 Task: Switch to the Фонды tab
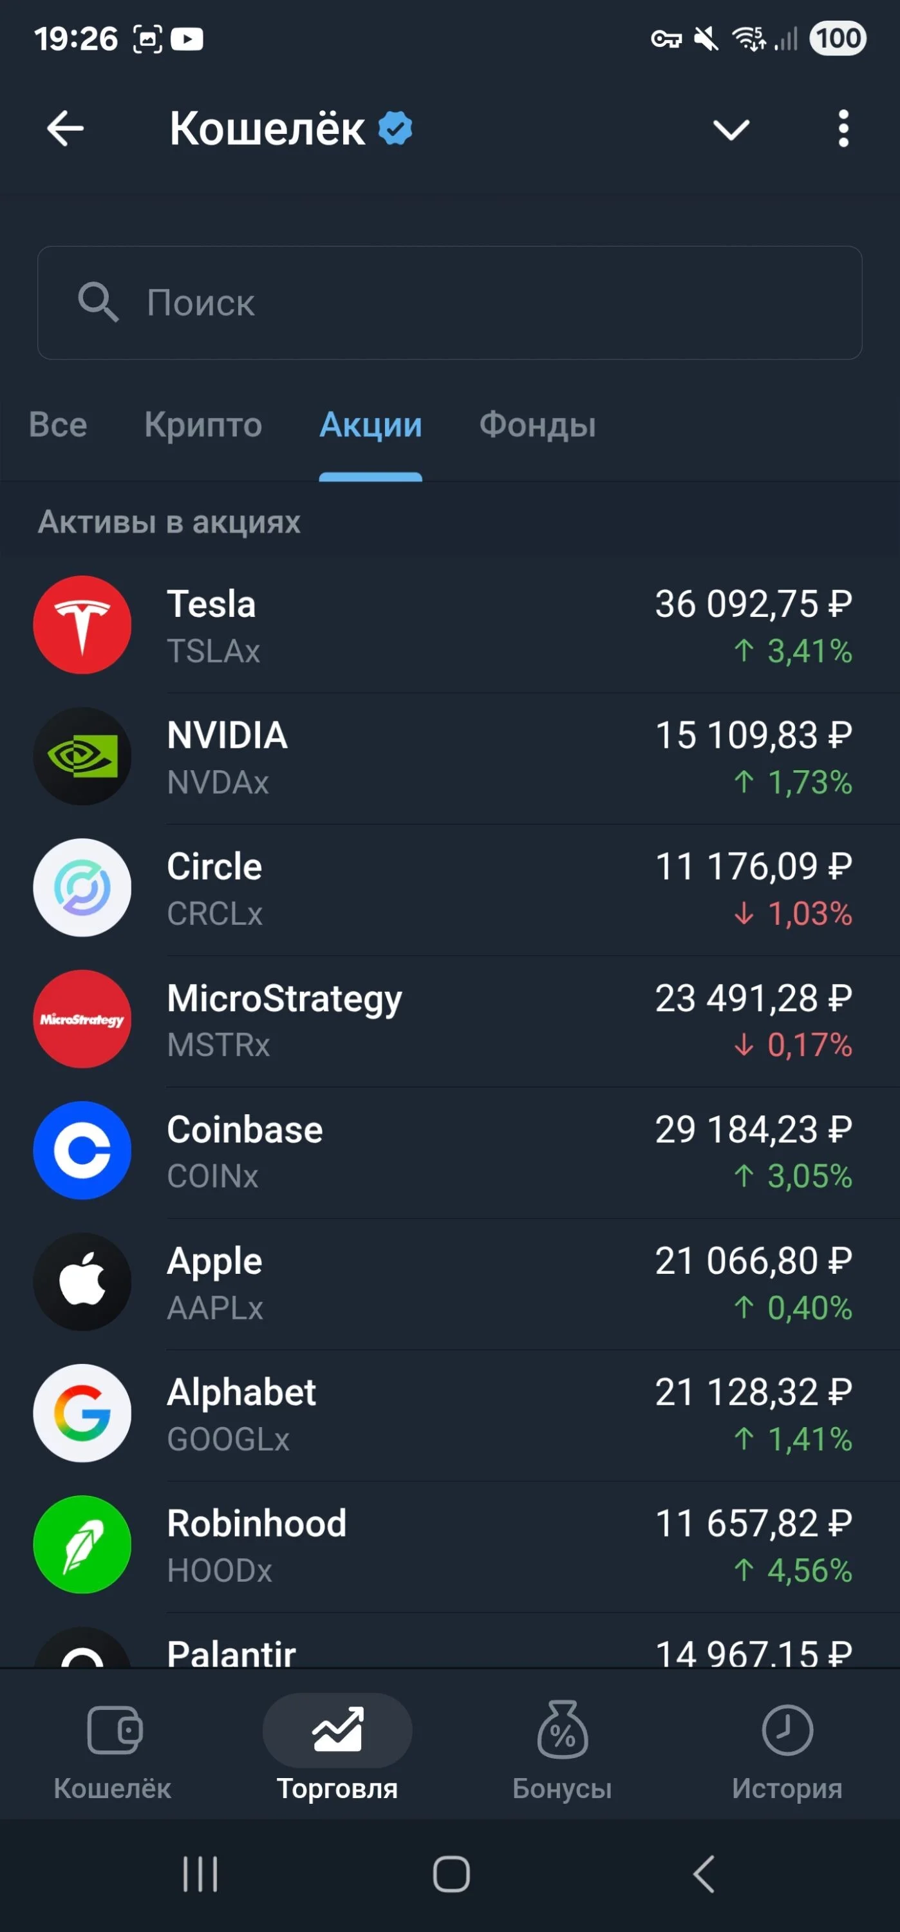537,424
